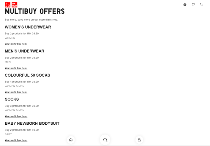Image resolution: width=210 pixels, height=146 pixels.
Task: Select the BABY NEWBORN BODYSUIT heading
Action: [x=32, y=123]
